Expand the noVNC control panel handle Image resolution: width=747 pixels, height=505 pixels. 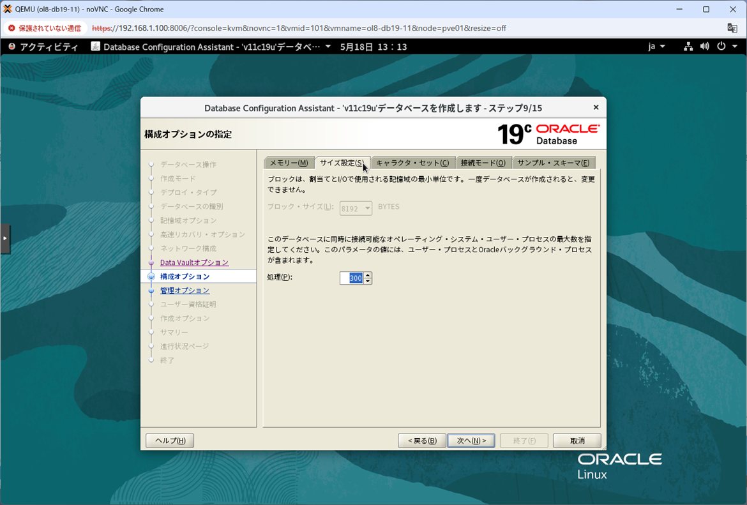[5, 238]
